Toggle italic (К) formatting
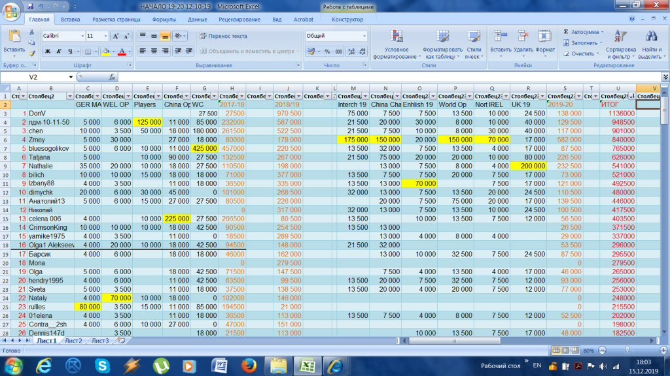Screen dimensions: 670x376 point(59,51)
